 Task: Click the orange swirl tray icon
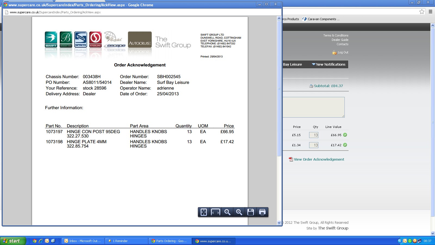tap(415, 241)
